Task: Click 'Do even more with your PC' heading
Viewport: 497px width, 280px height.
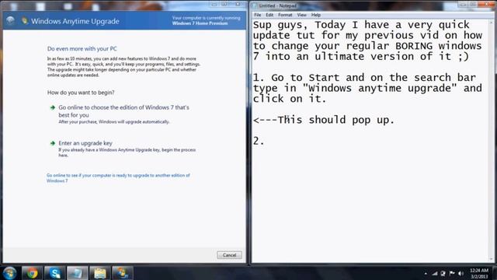Action: coord(82,48)
